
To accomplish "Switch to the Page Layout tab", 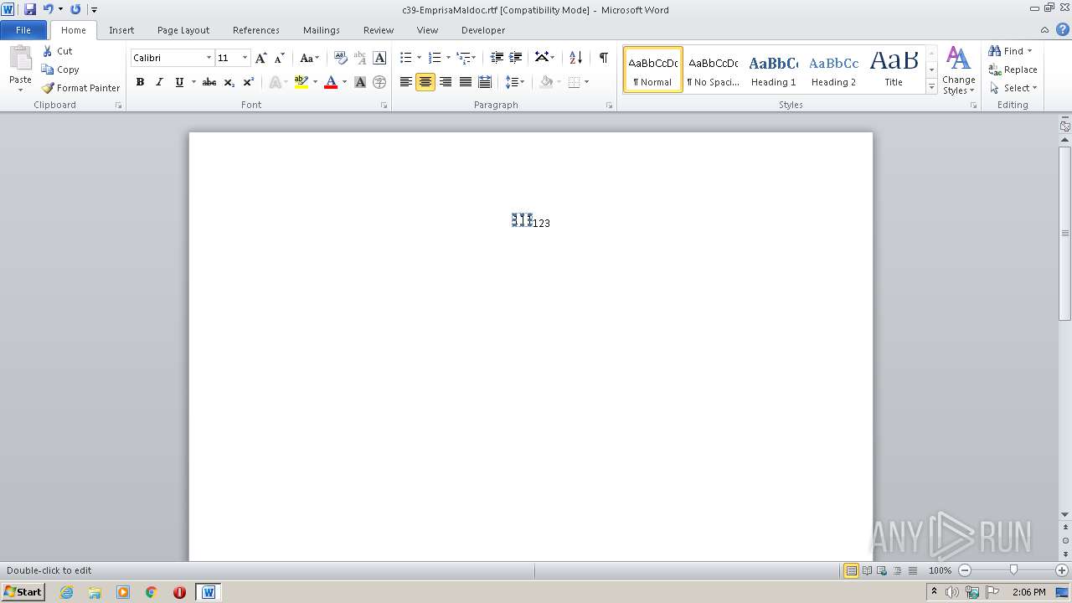I will (183, 29).
